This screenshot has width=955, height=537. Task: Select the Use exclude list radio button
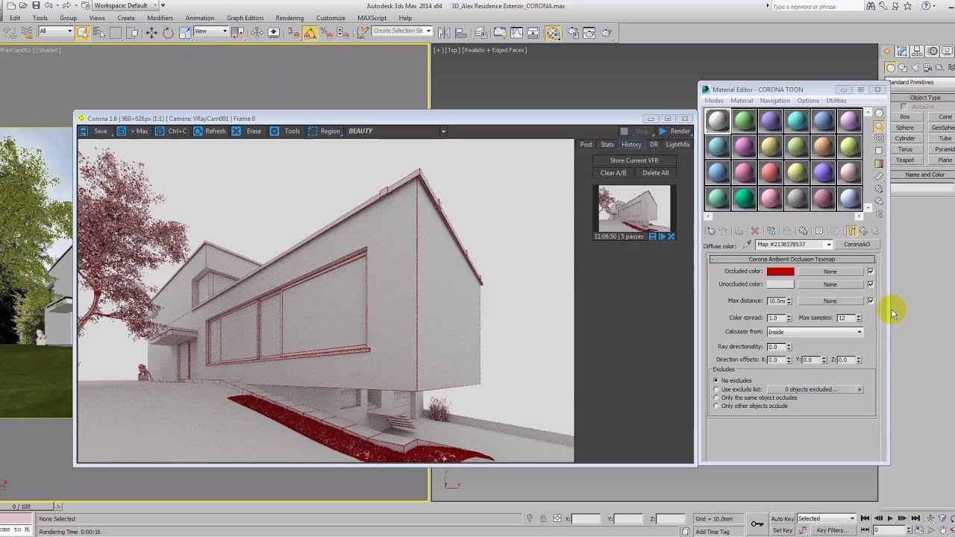coord(716,389)
